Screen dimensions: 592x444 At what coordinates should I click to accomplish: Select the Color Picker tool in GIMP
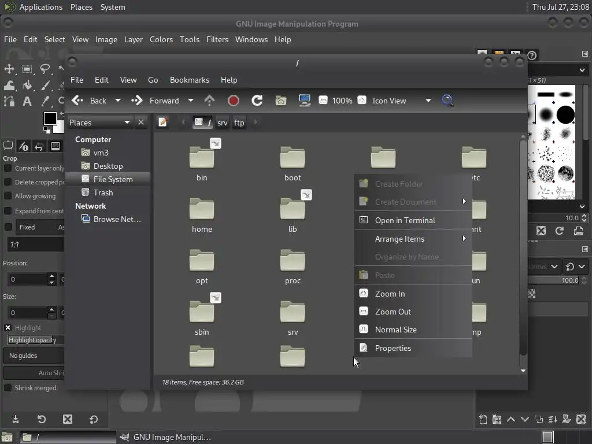tap(45, 101)
